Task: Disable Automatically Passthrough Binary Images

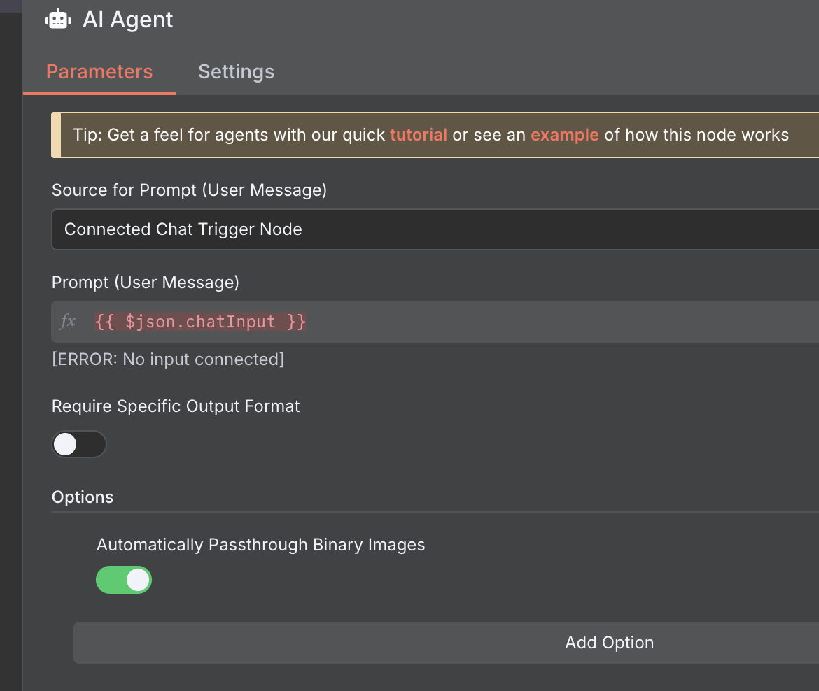Action: 124,580
